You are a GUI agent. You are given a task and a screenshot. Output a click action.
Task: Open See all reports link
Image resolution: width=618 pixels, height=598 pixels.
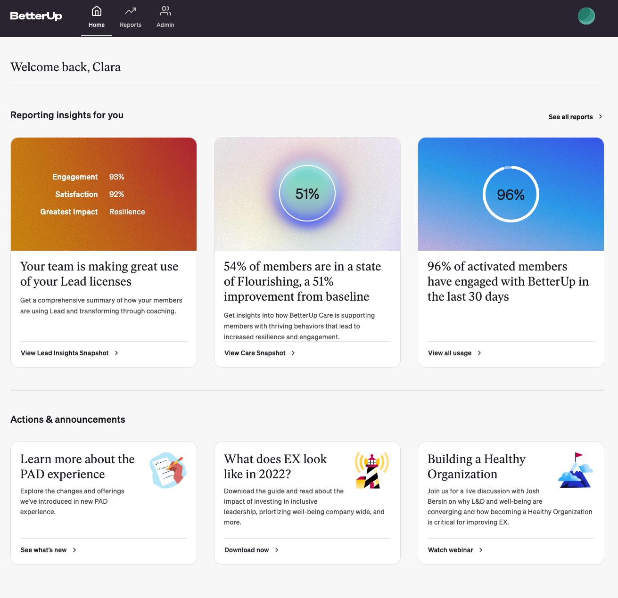[570, 117]
